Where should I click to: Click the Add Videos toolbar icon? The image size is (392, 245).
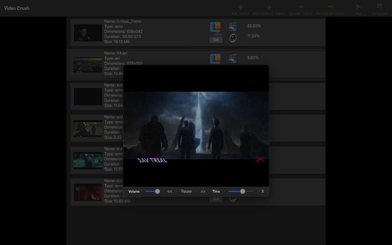240,7
